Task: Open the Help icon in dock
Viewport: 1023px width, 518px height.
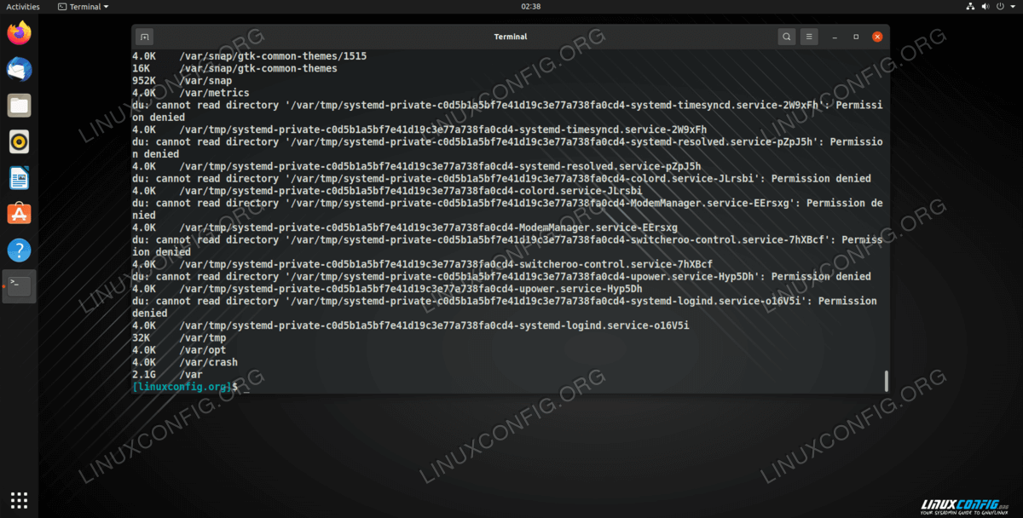Action: pyautogui.click(x=19, y=250)
